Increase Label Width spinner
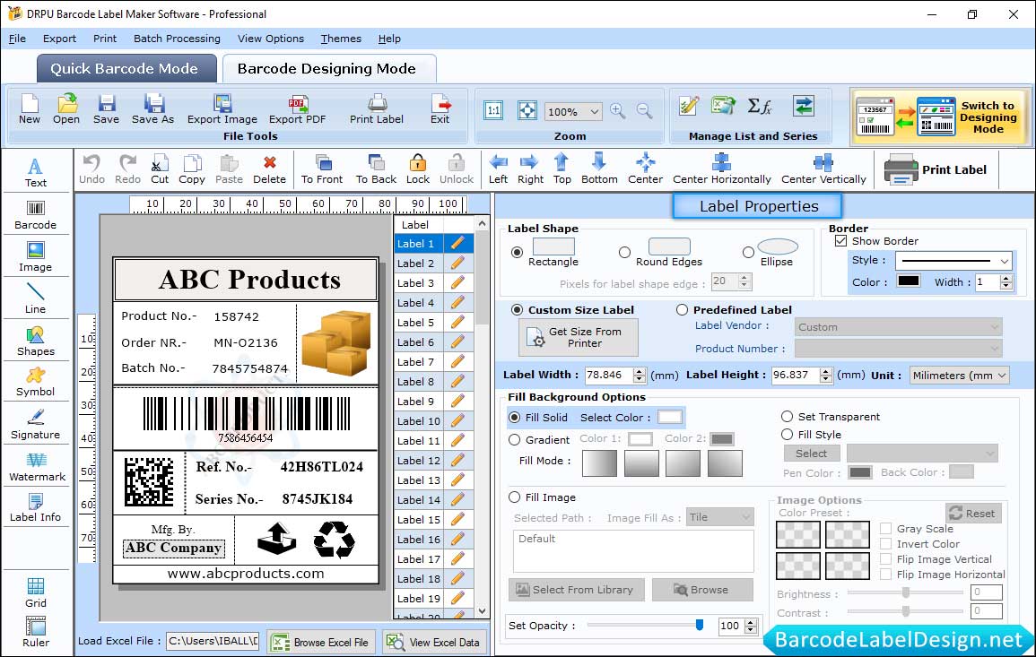Screen dimensions: 1036x657 point(639,371)
